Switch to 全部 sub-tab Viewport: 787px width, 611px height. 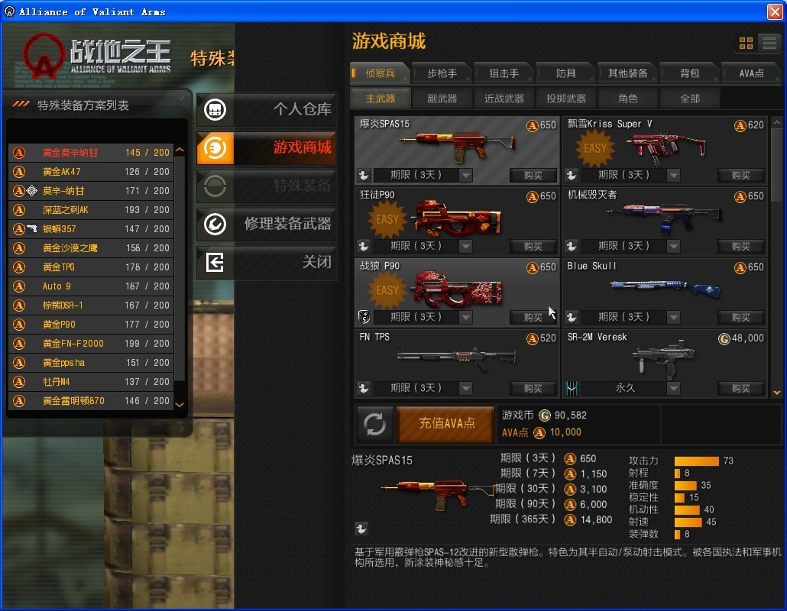(x=690, y=99)
